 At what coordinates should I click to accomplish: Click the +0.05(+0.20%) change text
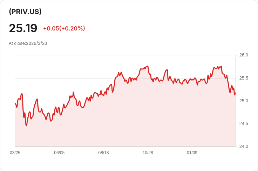coord(64,28)
